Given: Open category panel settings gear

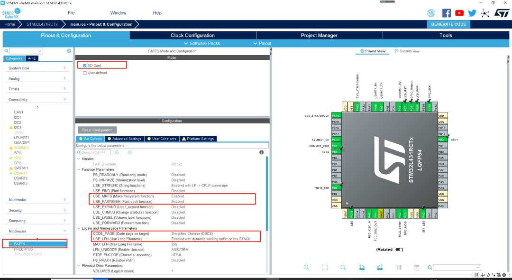Looking at the screenshot, I should pos(69,51).
